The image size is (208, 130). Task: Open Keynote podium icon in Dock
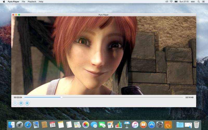[127, 125]
